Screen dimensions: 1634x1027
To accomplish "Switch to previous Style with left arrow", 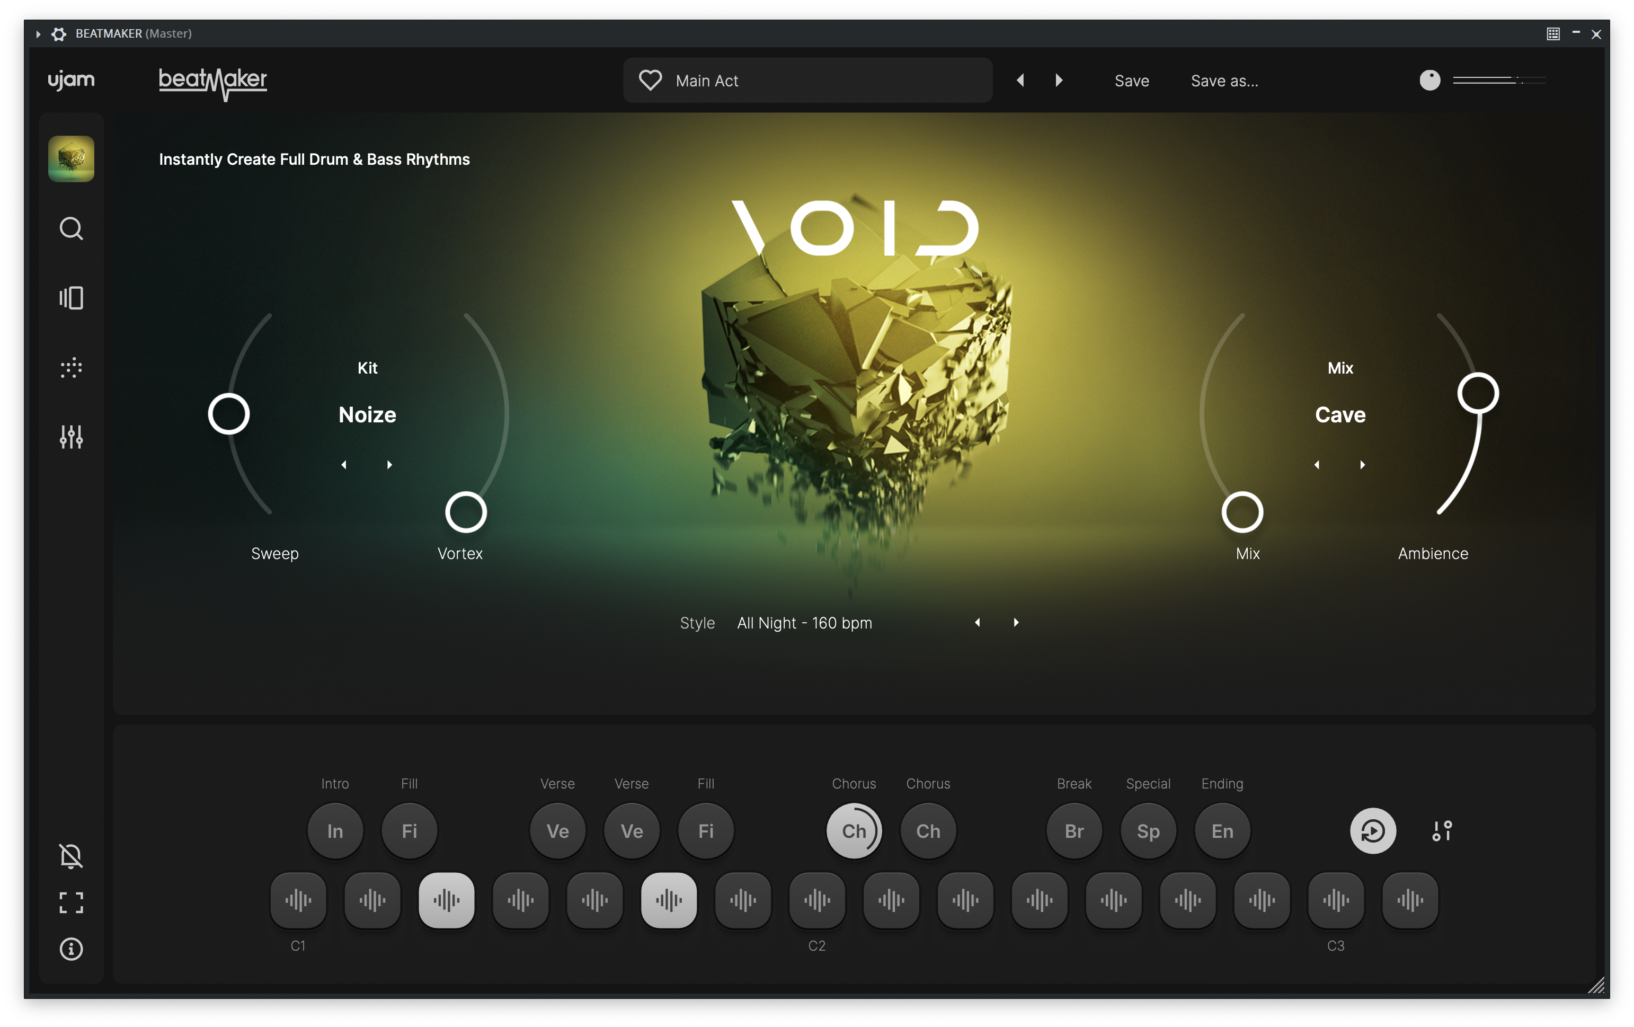I will (977, 623).
